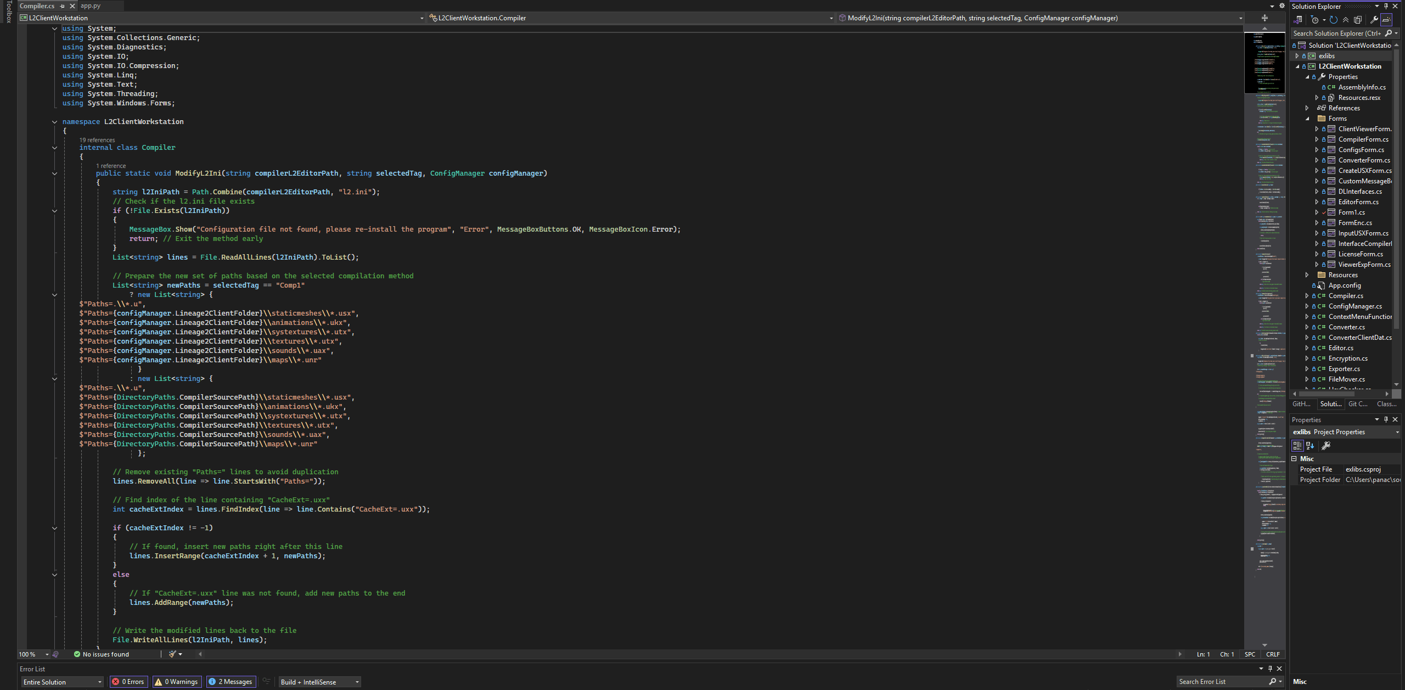The height and width of the screenshot is (690, 1405).
Task: Toggle the 2 Messages filter
Action: 231,682
